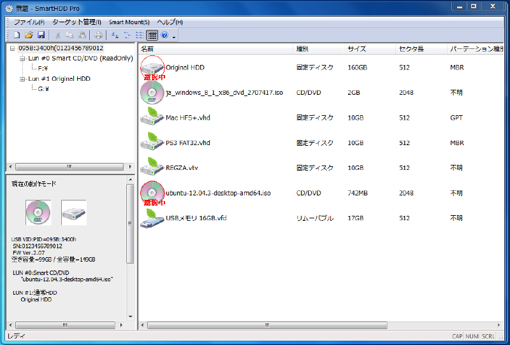Click the 160GB size cell
The image size is (510, 345).
(357, 67)
